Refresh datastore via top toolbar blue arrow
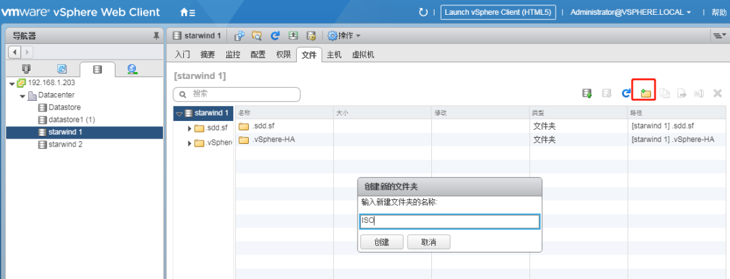Screen dimensions: 730x279 point(275,35)
